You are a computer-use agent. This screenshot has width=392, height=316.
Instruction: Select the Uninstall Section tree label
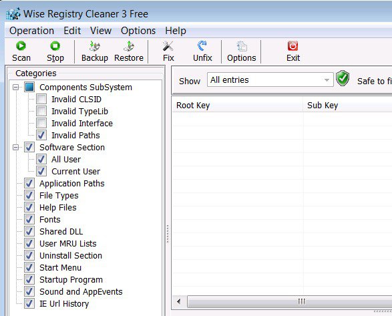(x=71, y=255)
